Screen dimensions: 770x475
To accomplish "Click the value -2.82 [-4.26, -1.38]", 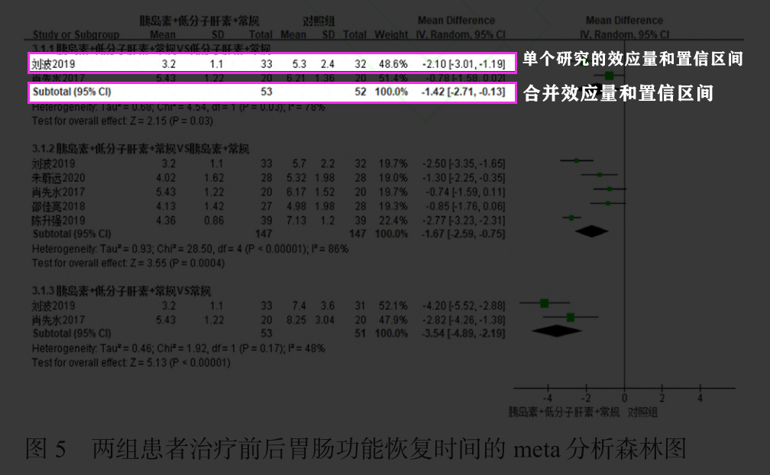I will [464, 320].
